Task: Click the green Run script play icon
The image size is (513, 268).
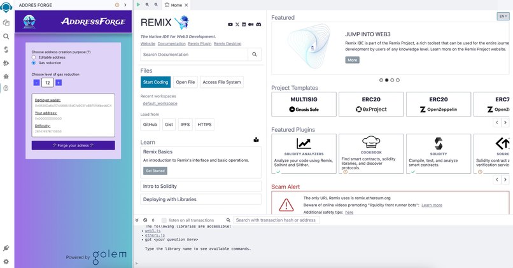Action: 138,4
